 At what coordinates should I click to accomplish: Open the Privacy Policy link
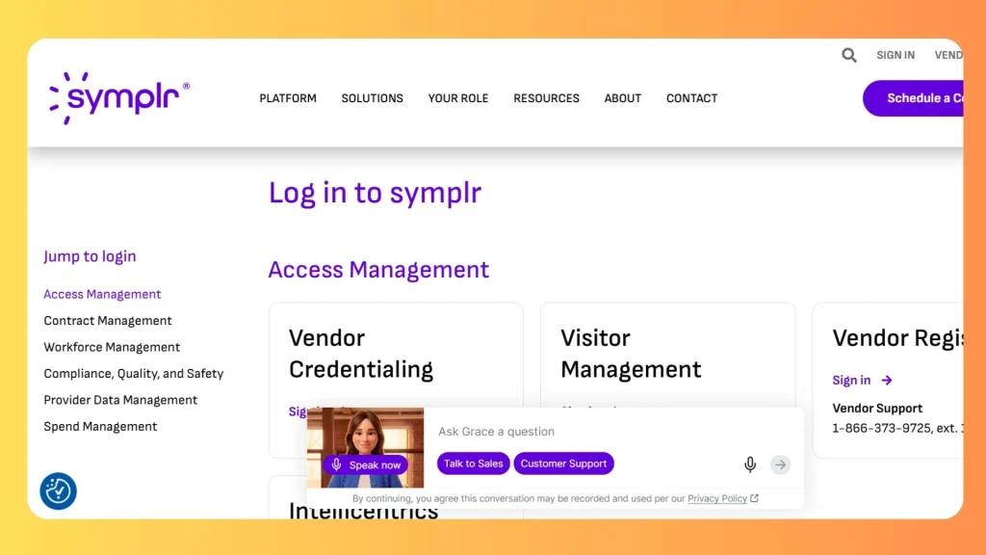pos(716,498)
